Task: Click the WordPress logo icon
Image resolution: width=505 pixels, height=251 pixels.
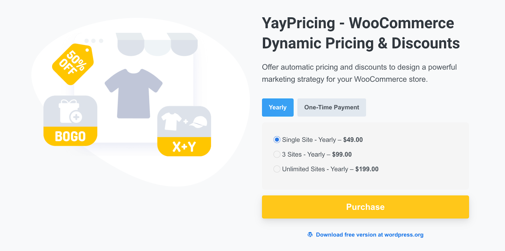Action: coord(310,235)
